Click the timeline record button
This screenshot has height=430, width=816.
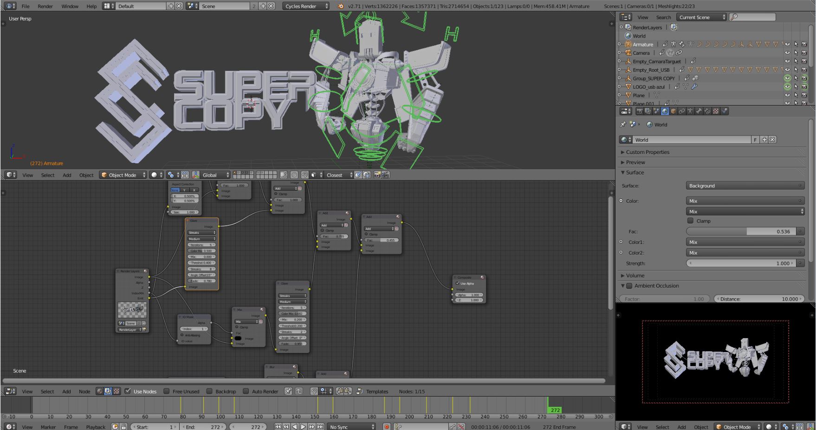click(x=387, y=427)
